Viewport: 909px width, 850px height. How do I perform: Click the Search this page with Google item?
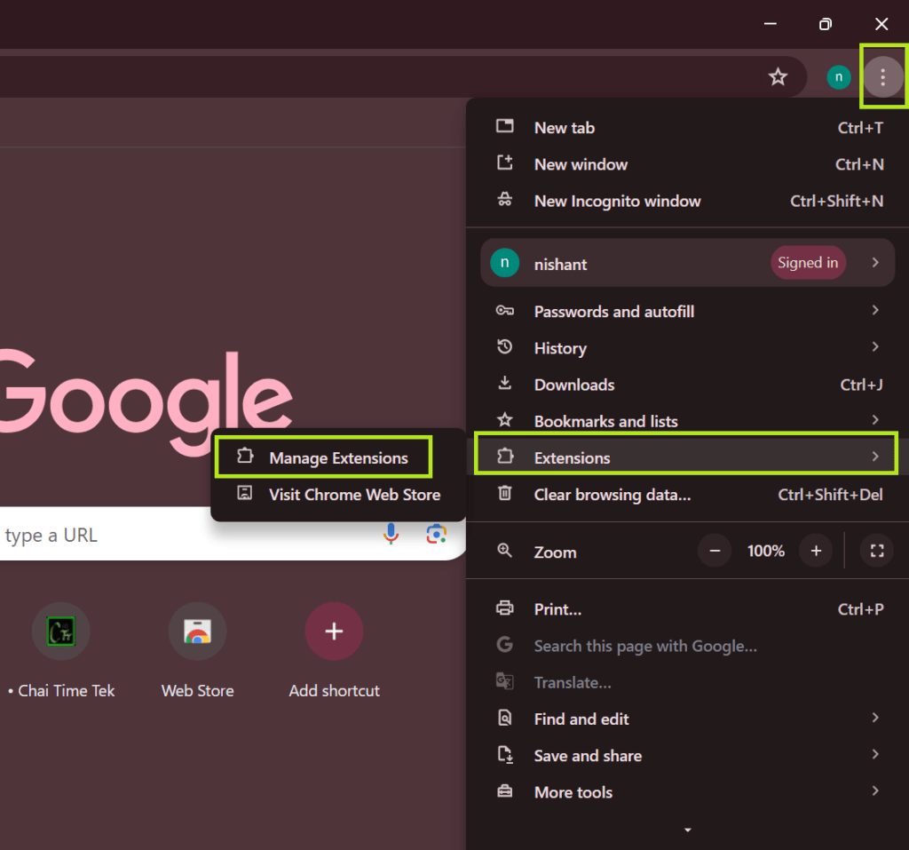[689, 646]
